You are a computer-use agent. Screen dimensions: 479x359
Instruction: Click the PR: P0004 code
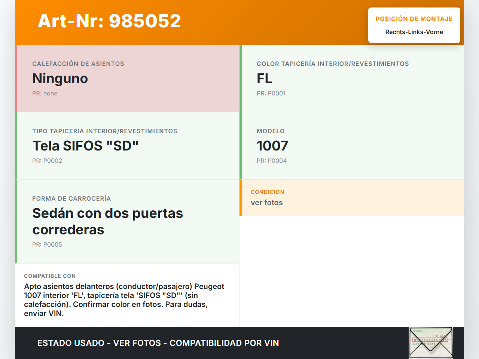(x=272, y=161)
